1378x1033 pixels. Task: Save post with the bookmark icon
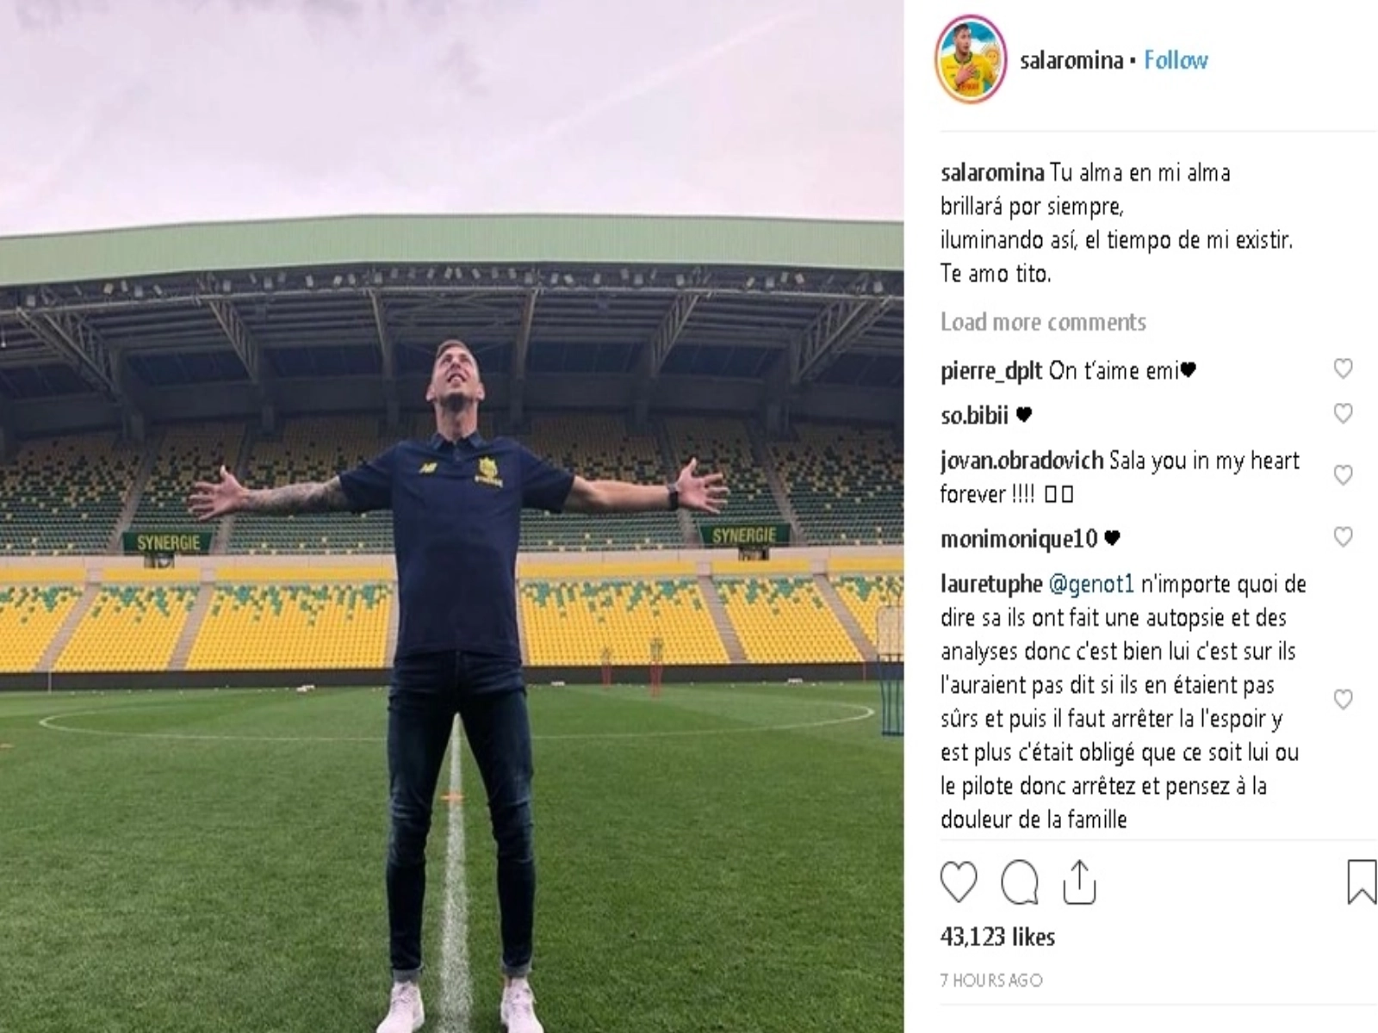tap(1361, 882)
